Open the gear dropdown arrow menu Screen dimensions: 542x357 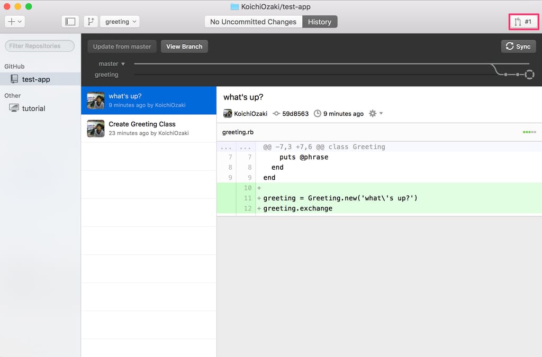click(x=381, y=113)
